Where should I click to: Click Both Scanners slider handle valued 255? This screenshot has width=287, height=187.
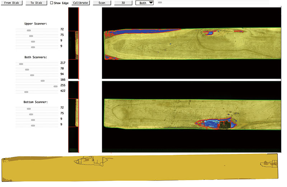point(55,86)
